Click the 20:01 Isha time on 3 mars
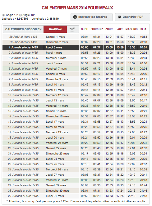This screenshot has height=206, width=152. coord(143,47)
